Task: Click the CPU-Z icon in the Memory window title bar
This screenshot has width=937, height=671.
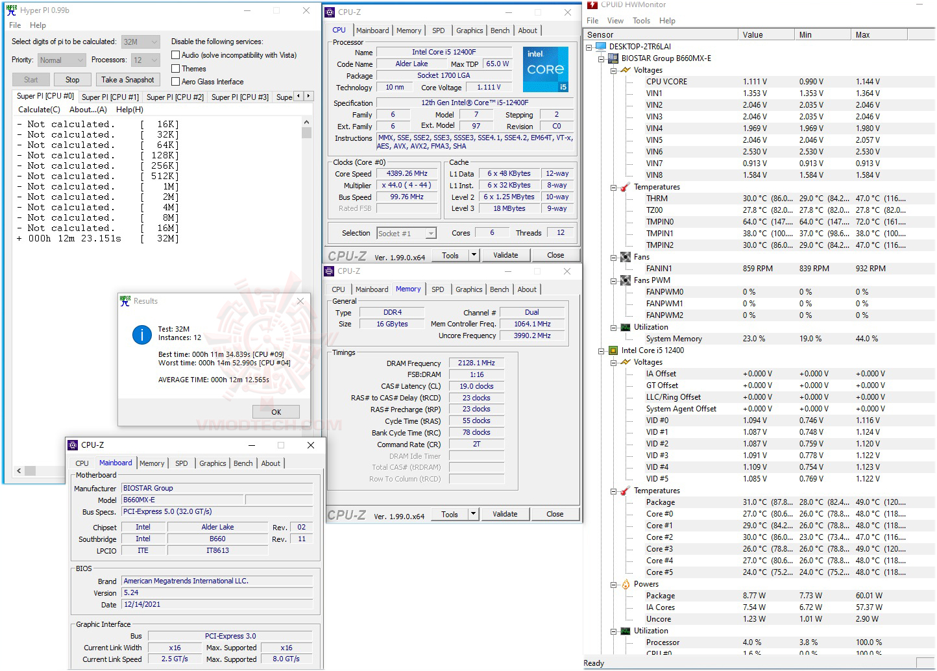Action: pyautogui.click(x=330, y=271)
